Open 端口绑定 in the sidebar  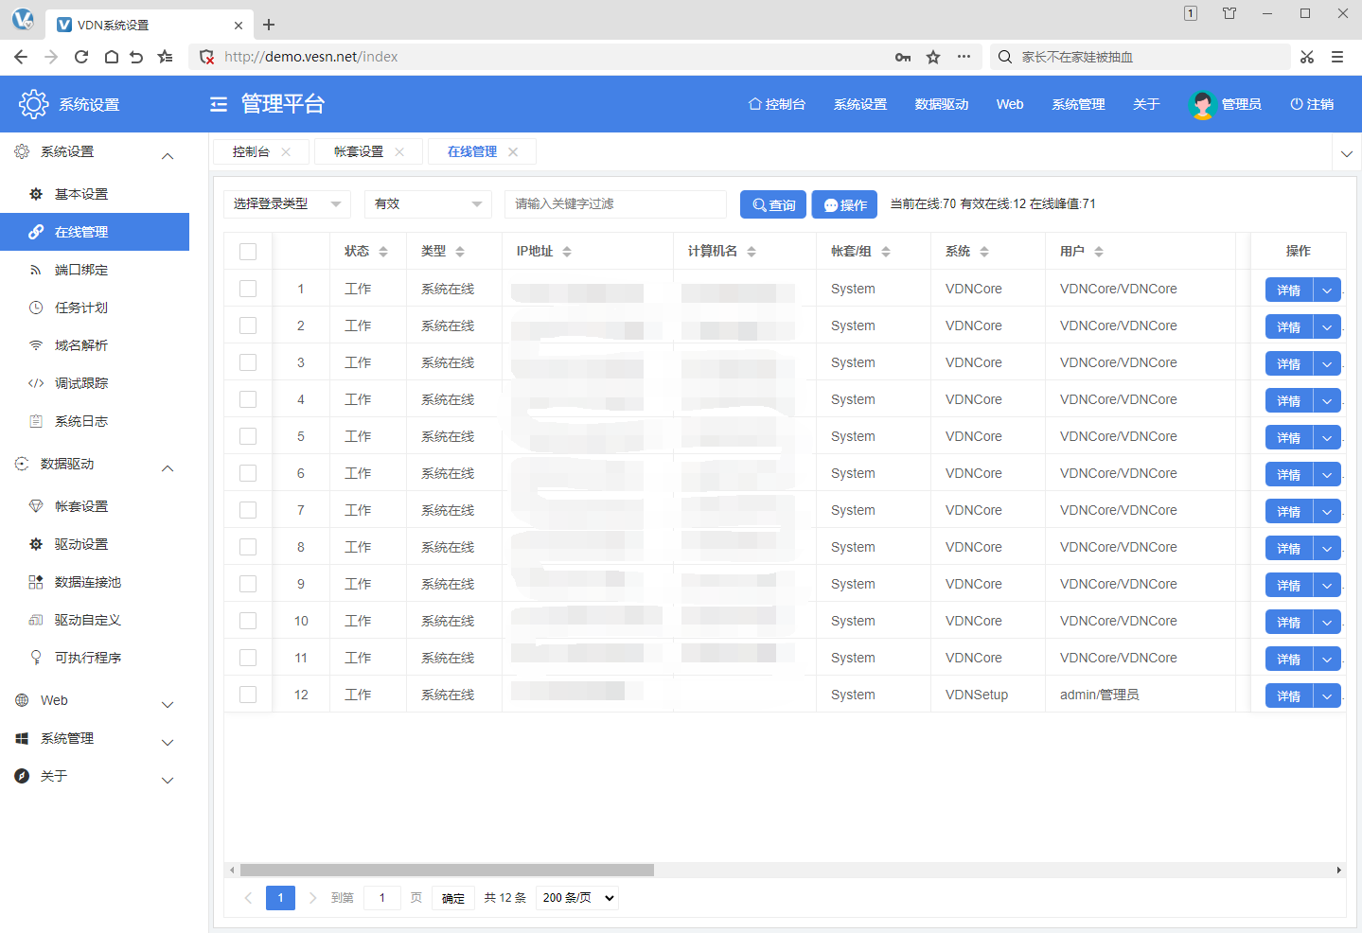click(81, 270)
